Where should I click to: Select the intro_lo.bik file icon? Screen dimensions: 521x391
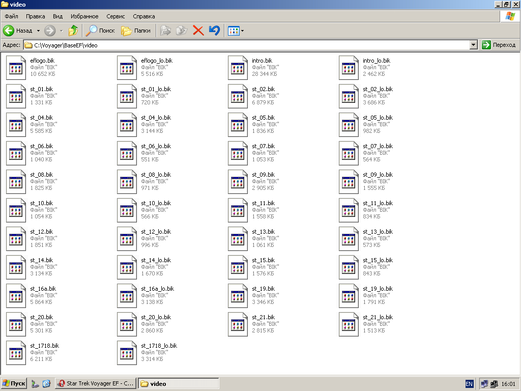pyautogui.click(x=349, y=68)
